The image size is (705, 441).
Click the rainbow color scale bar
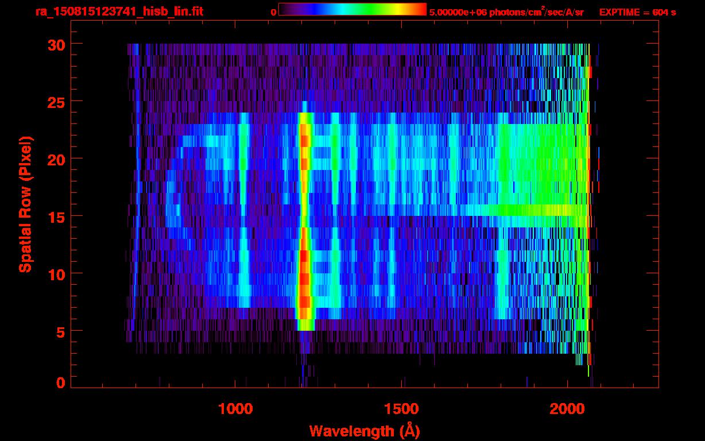pos(352,9)
